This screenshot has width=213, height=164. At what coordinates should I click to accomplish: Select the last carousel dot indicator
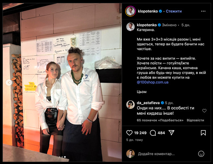(65, 157)
